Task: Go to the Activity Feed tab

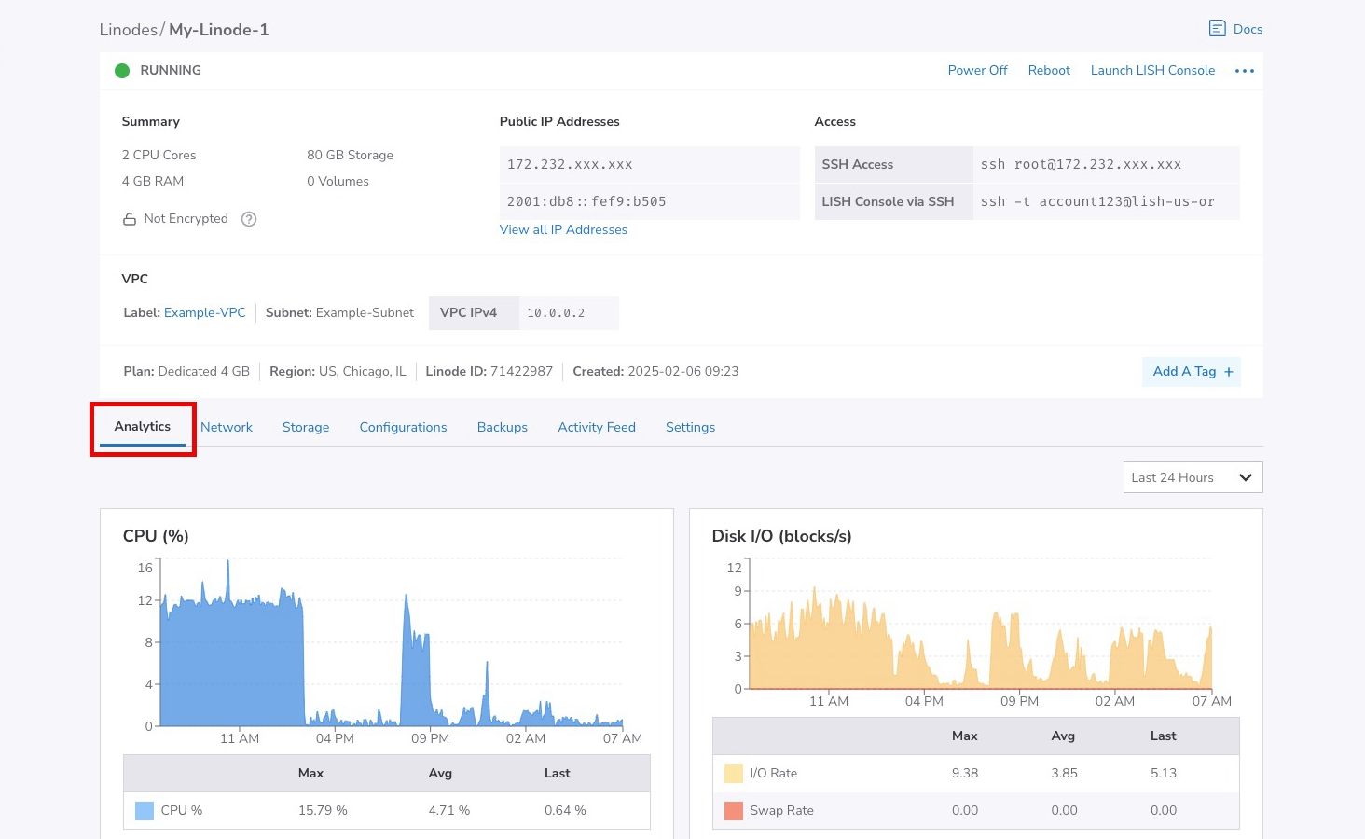Action: pyautogui.click(x=597, y=427)
